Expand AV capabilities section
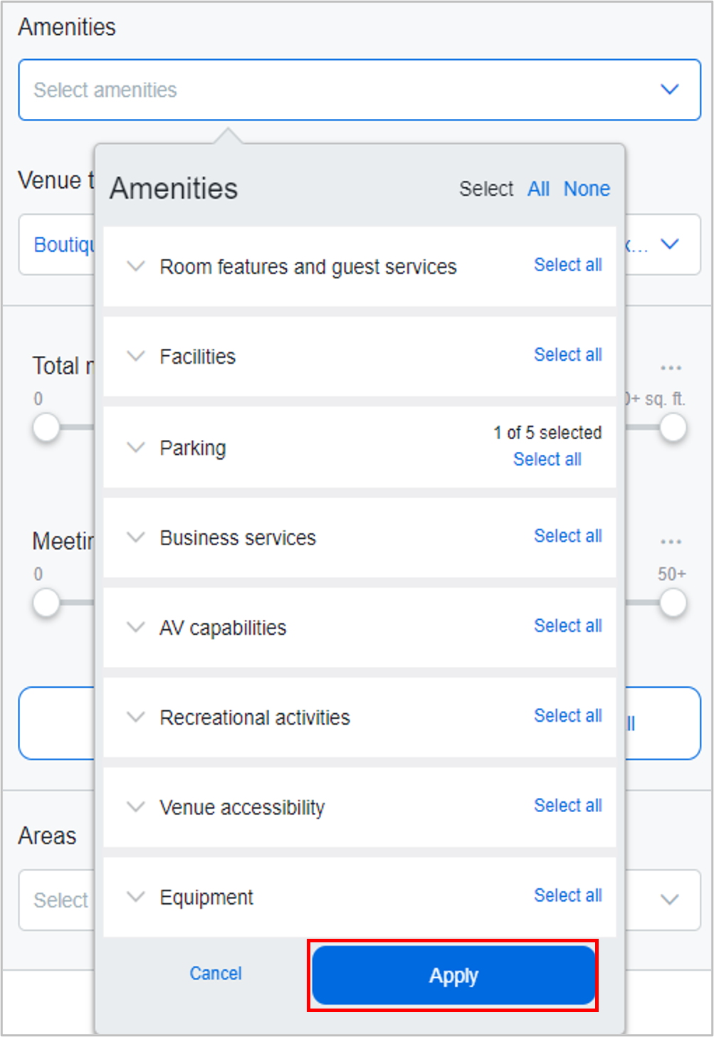714x1037 pixels. point(136,627)
